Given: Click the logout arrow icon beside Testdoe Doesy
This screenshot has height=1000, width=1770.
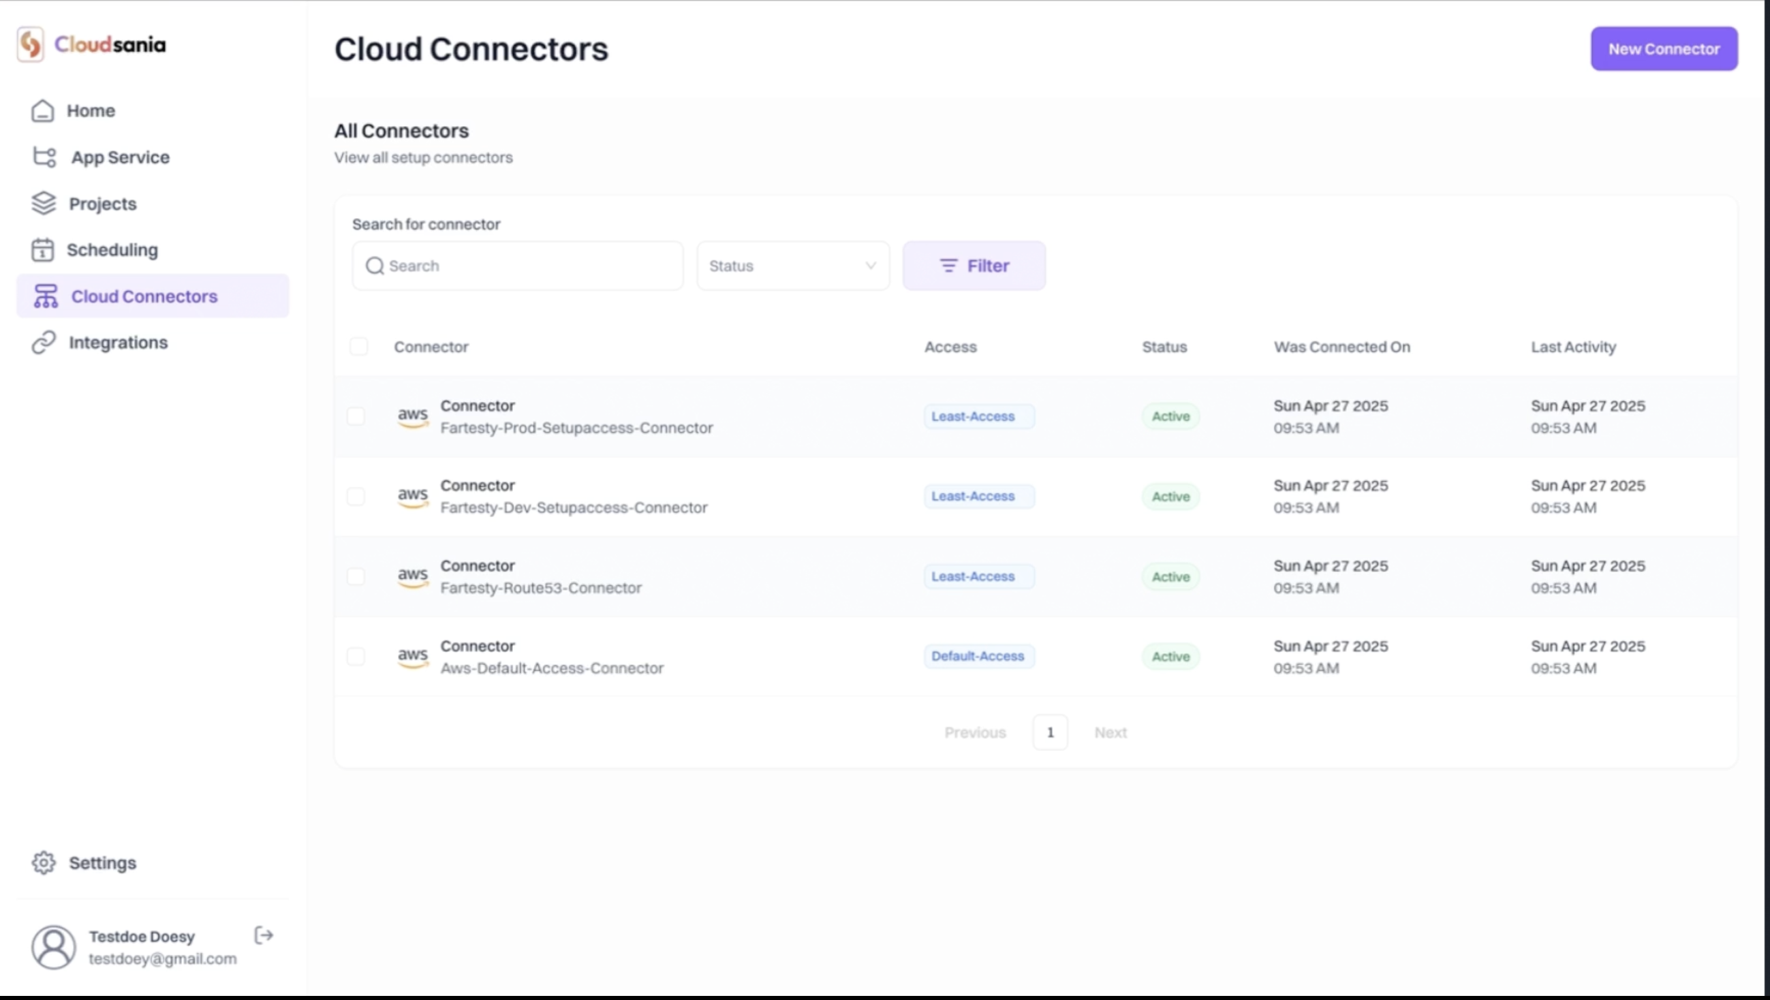Looking at the screenshot, I should pyautogui.click(x=264, y=935).
